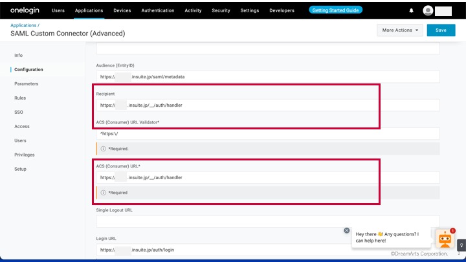Select the Info sidebar tab
Screen dimensions: 466x262
18,55
